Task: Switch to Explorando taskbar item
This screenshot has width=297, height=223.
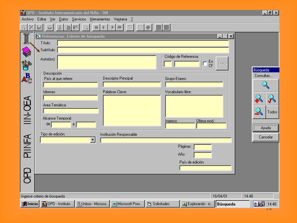Action: pyautogui.click(x=198, y=204)
